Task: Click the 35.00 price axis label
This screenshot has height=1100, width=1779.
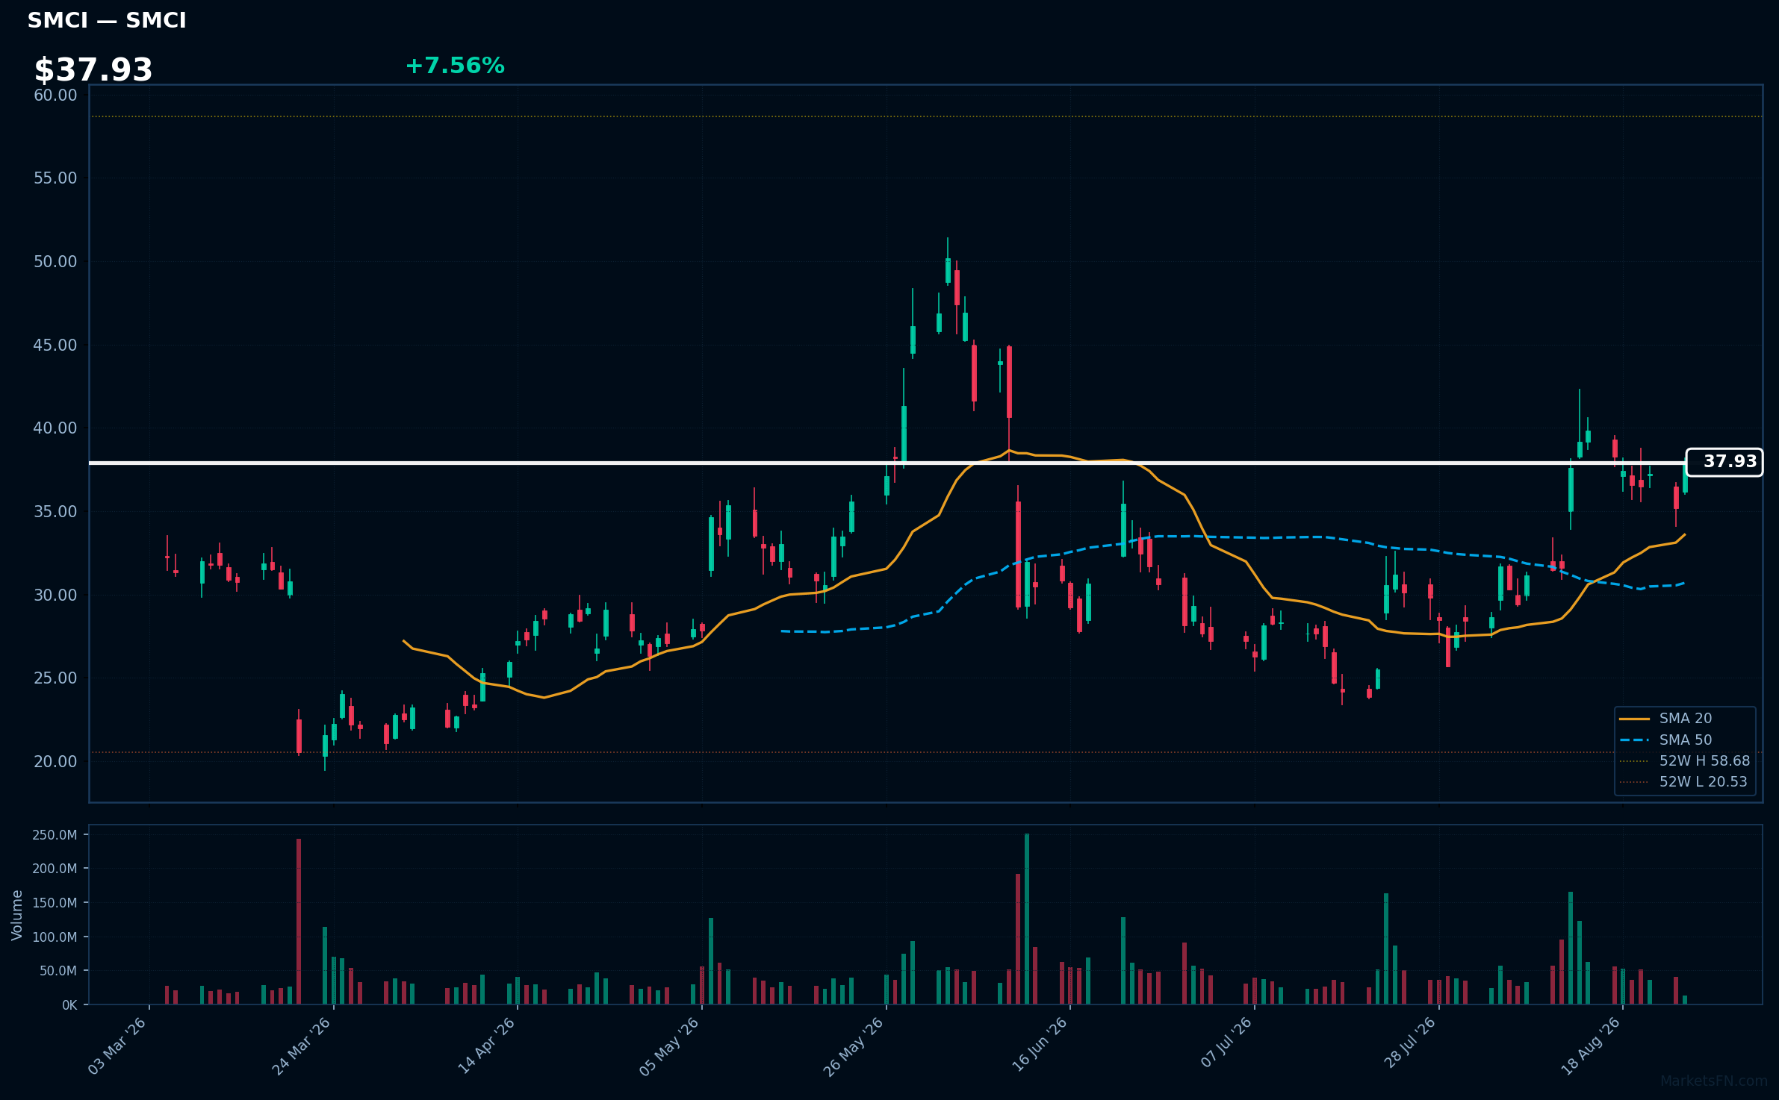Action: (55, 512)
